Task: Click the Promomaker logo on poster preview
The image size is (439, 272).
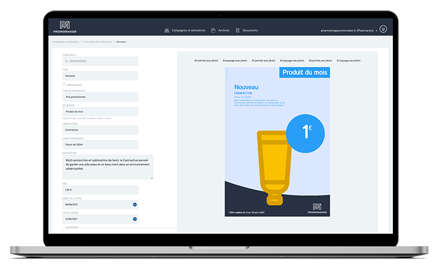Action: click(x=316, y=208)
